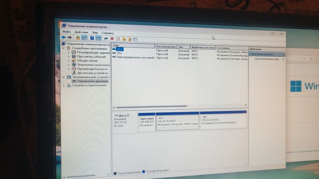
Task: Open Дополнительные действия submenu
Action: pyautogui.click(x=269, y=59)
